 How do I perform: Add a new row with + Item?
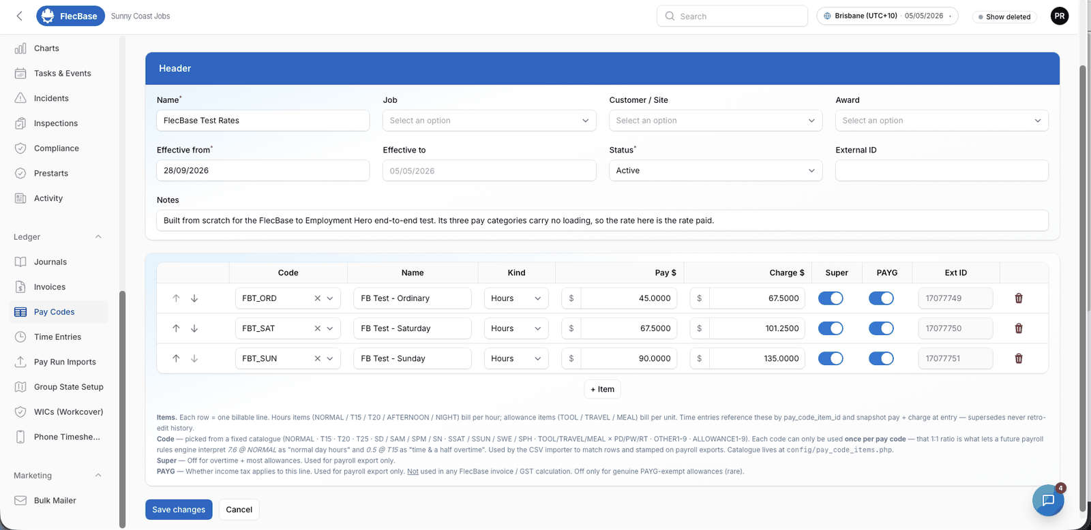[x=602, y=389]
